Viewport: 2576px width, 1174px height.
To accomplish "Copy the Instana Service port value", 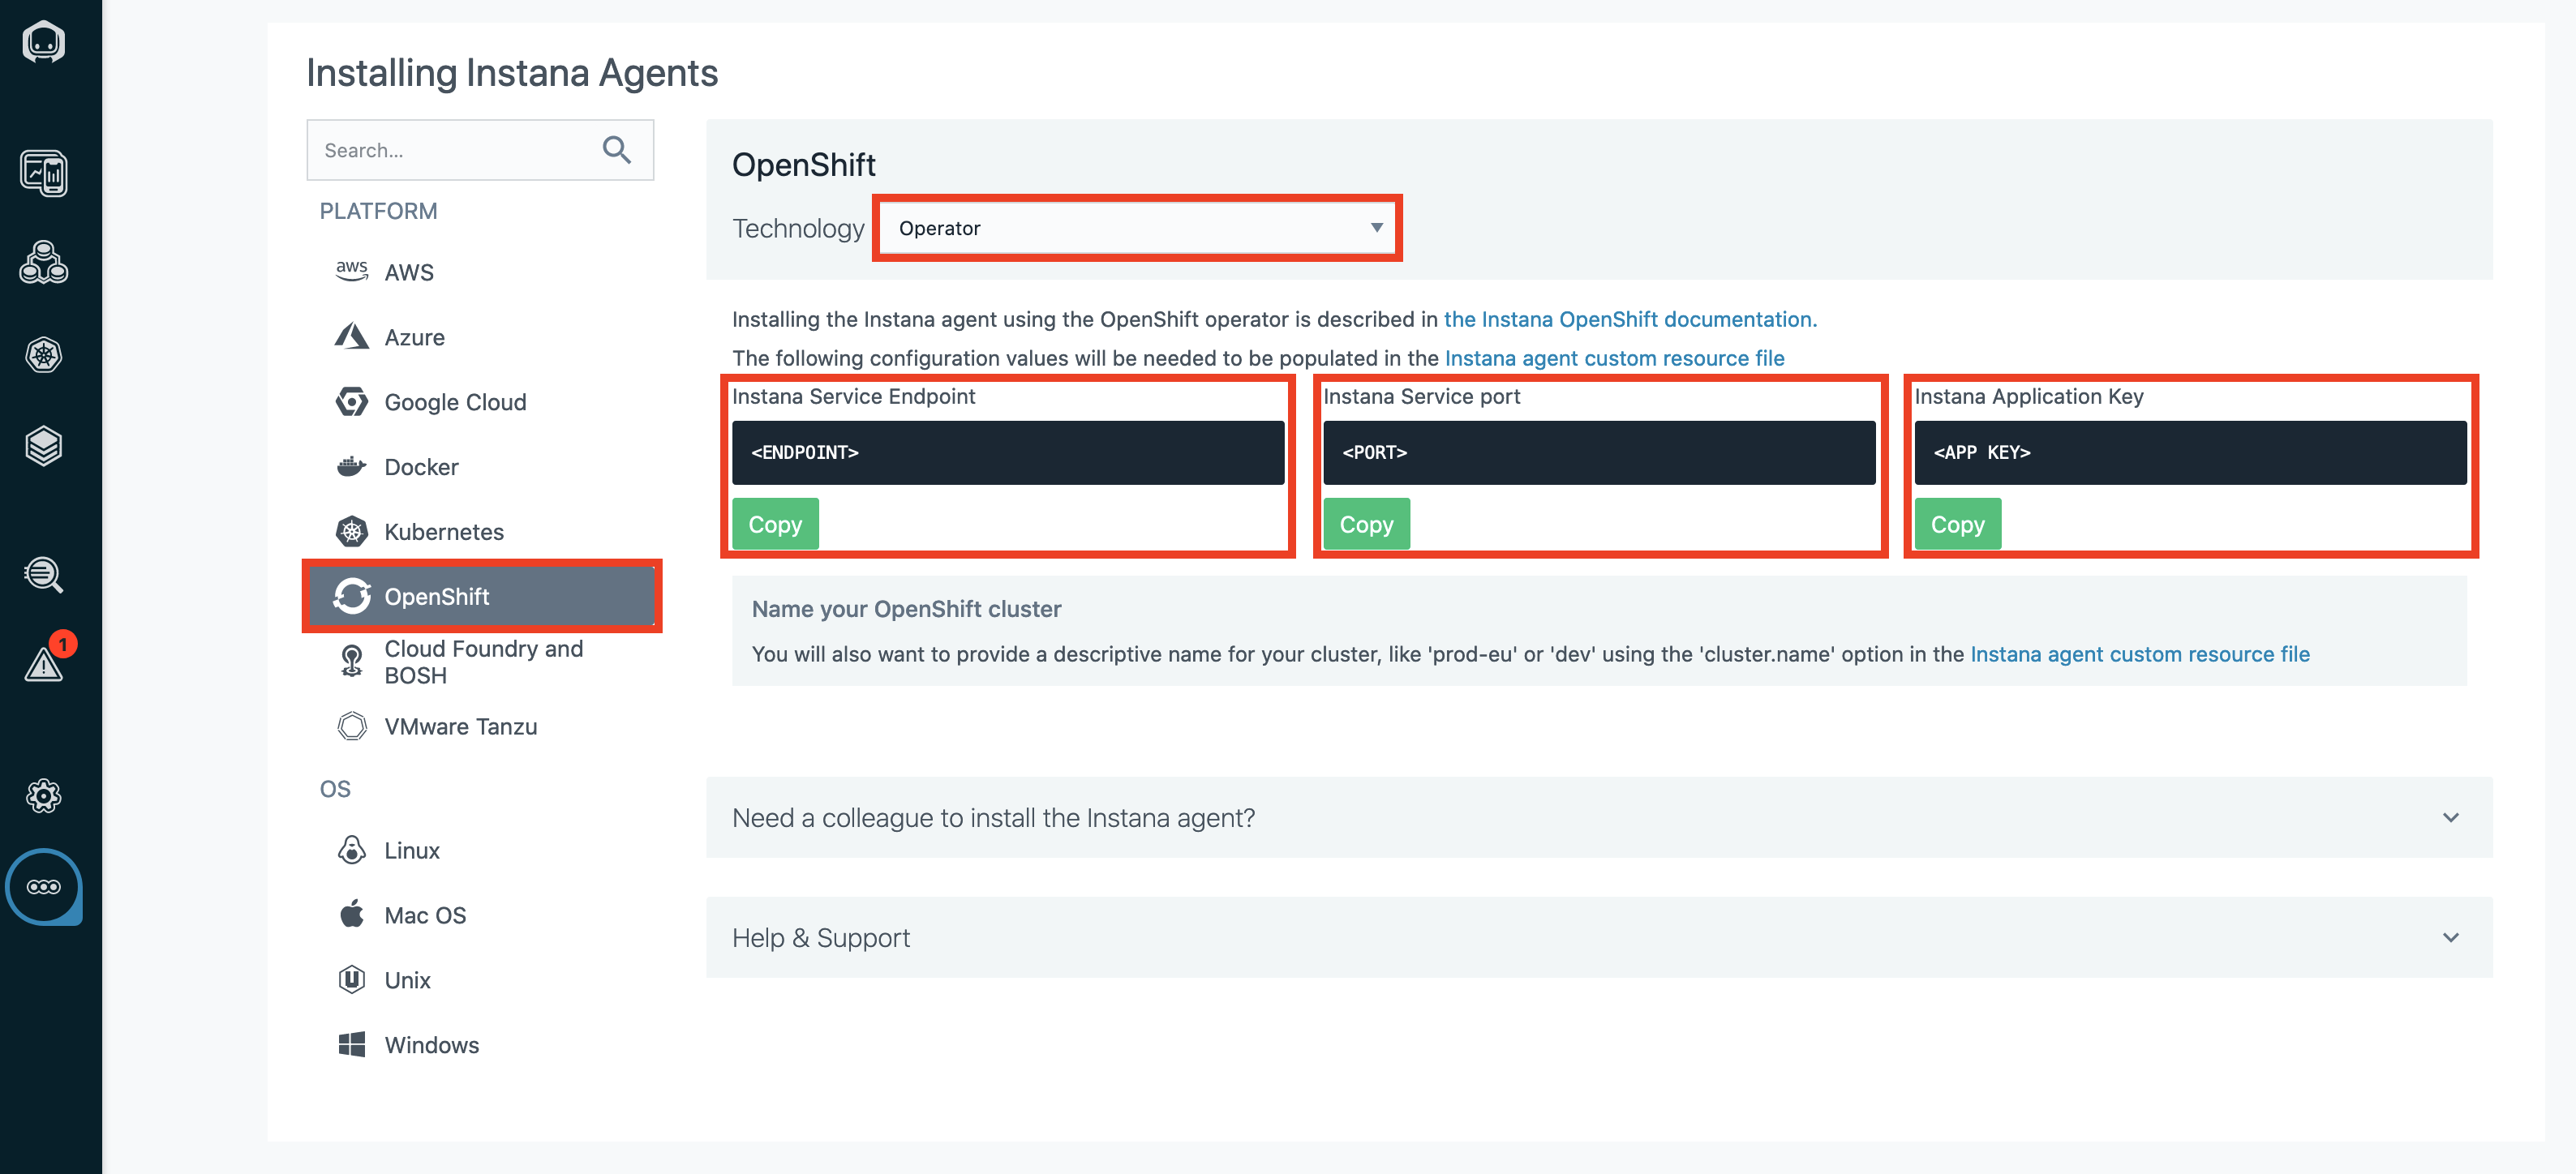I will (1365, 524).
